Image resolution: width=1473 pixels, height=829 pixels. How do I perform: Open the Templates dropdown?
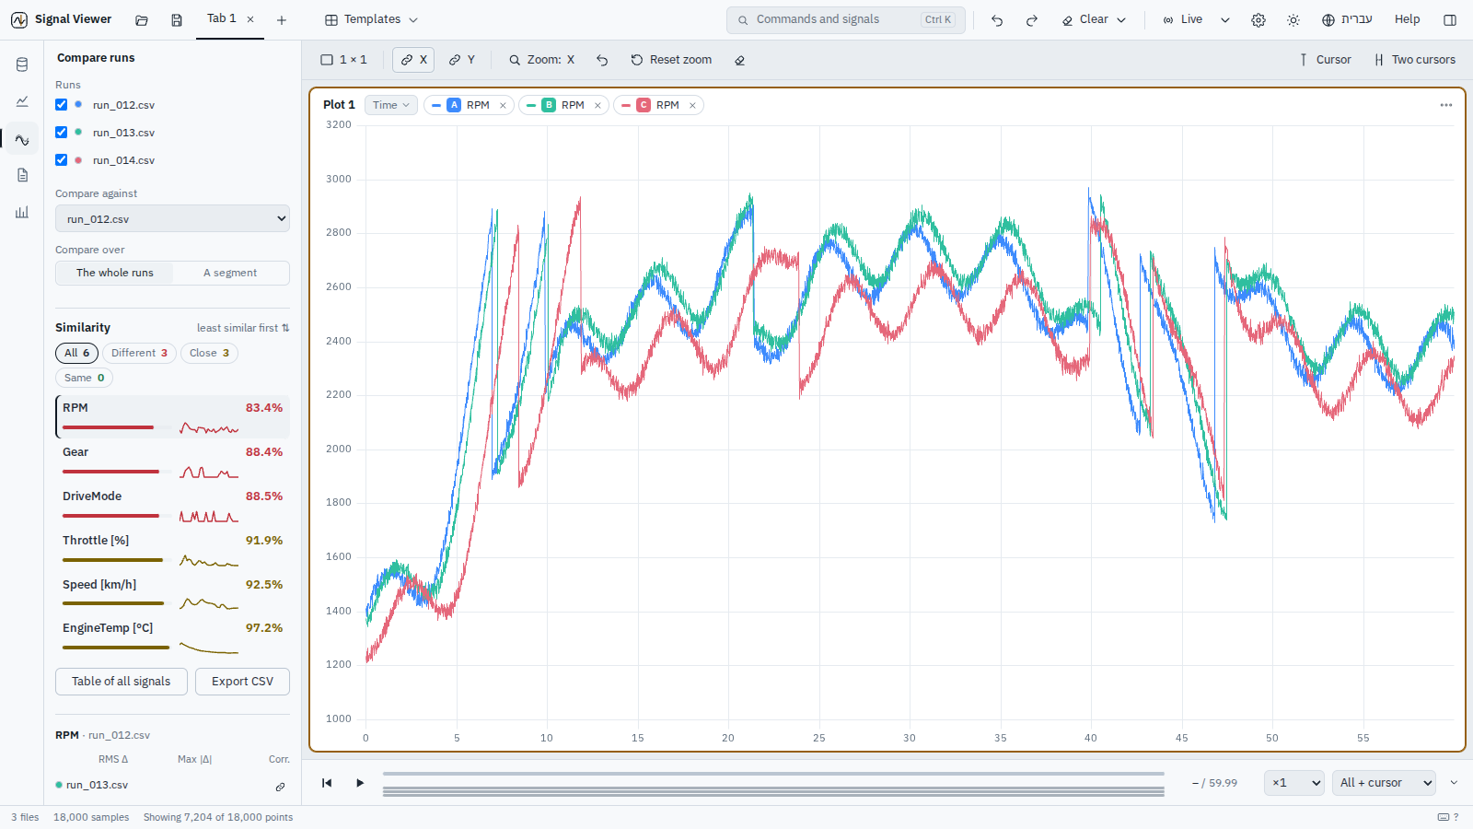point(372,19)
